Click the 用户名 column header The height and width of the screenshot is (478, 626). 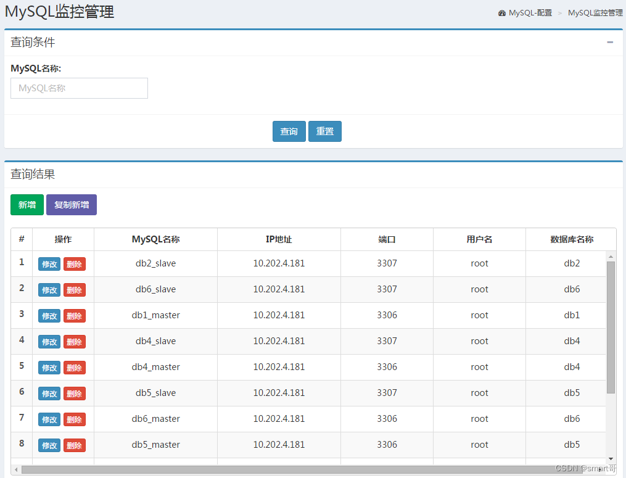click(479, 239)
